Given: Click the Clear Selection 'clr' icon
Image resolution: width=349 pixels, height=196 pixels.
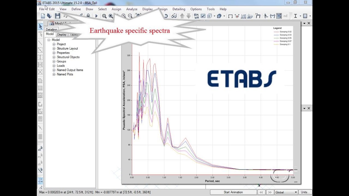Looking at the screenshot, I should coord(40,164).
